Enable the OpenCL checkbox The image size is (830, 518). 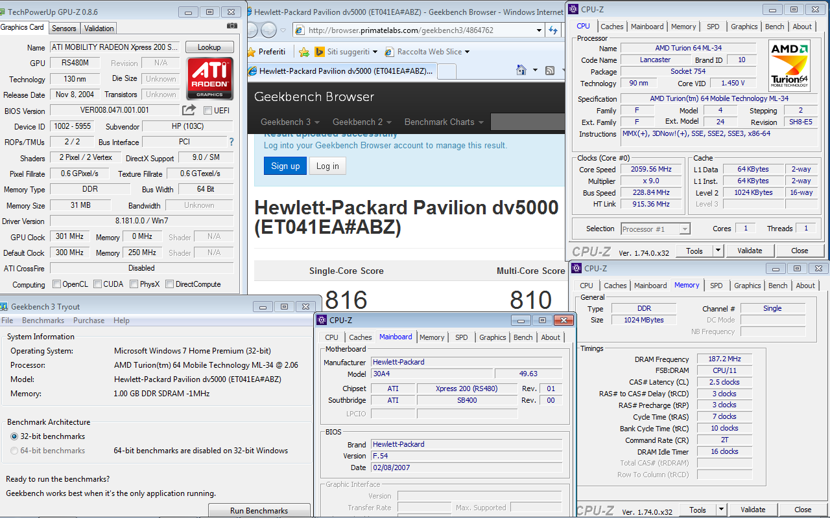click(56, 284)
